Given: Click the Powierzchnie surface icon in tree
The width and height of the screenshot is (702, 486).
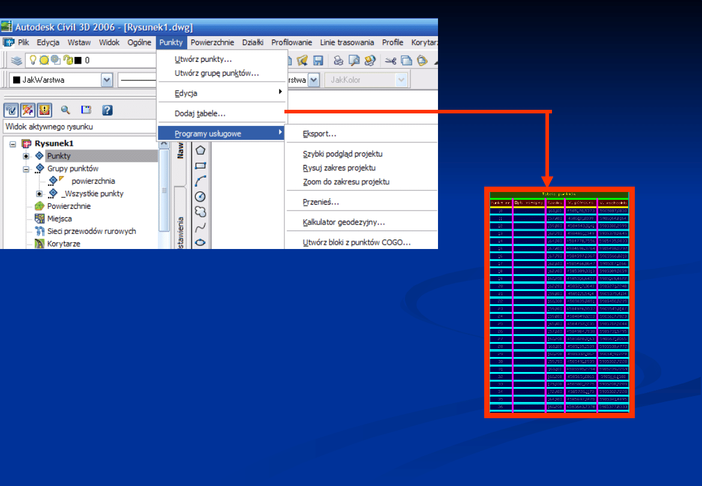Looking at the screenshot, I should (40, 206).
